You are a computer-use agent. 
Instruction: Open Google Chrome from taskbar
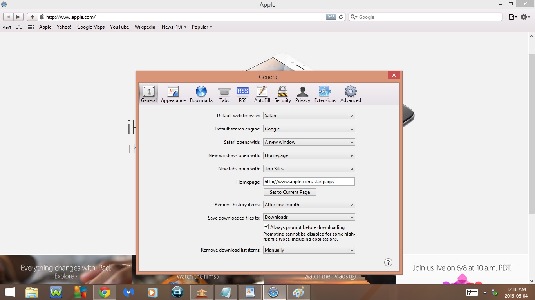tap(104, 292)
